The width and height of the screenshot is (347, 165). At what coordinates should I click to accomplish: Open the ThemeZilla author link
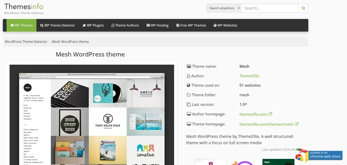(249, 76)
